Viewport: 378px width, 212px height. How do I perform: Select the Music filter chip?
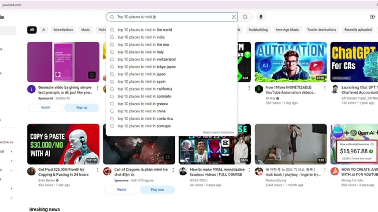(x=86, y=30)
